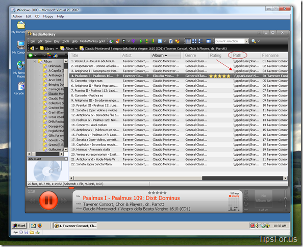This screenshot has height=247, width=303.
Task: Open the Current selection search dropdown
Action: click(246, 41)
